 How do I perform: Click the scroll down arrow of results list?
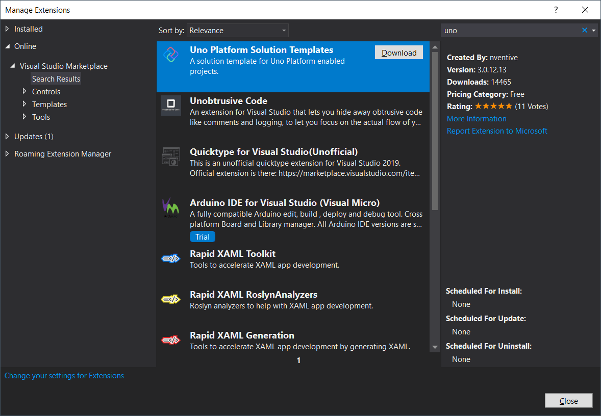pyautogui.click(x=435, y=347)
